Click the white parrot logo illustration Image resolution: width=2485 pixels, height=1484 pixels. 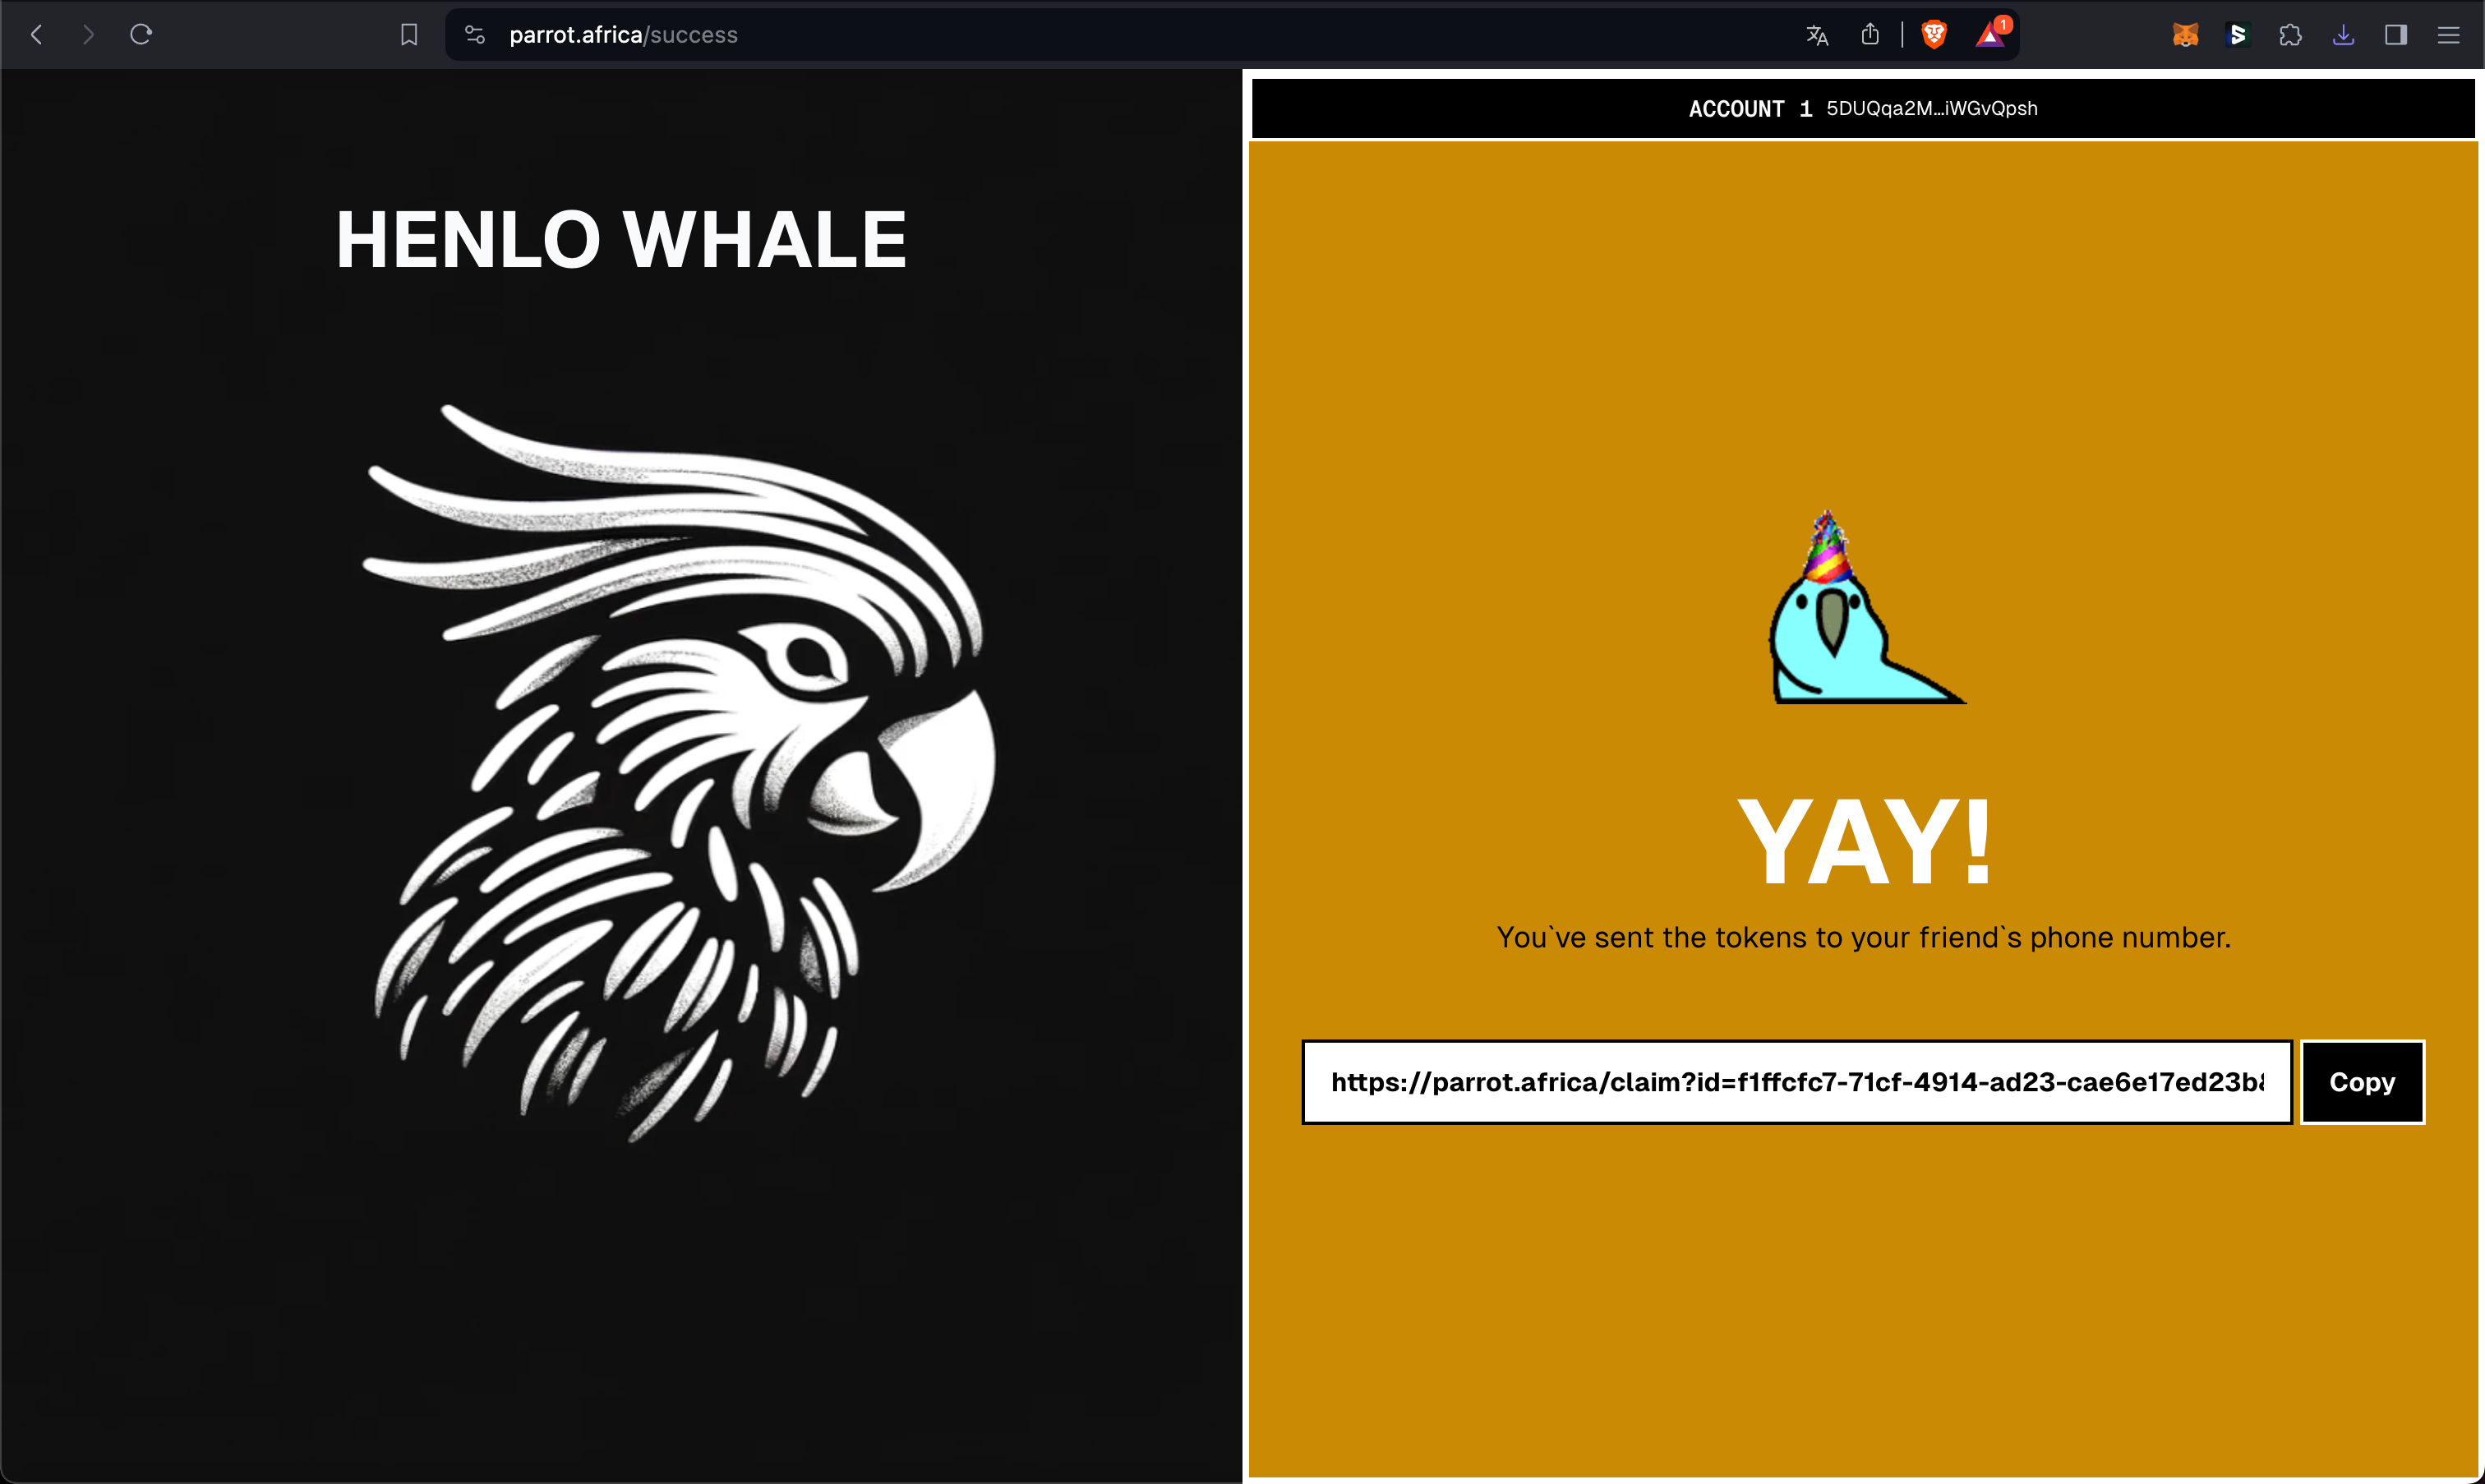coord(680,770)
